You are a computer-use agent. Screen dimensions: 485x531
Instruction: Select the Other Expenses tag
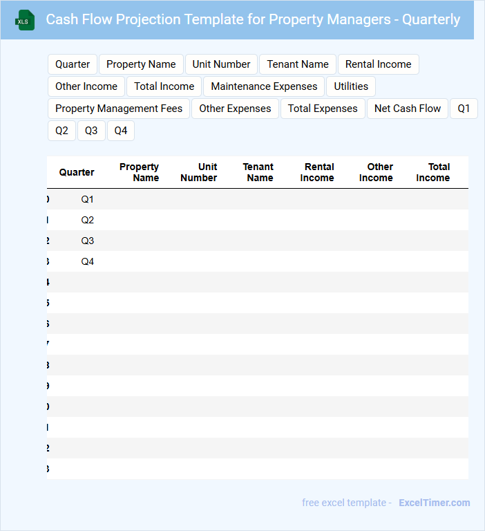pos(235,109)
